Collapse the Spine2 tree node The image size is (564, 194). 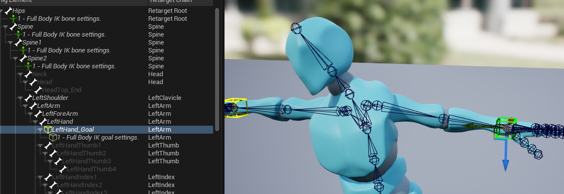(x=15, y=58)
